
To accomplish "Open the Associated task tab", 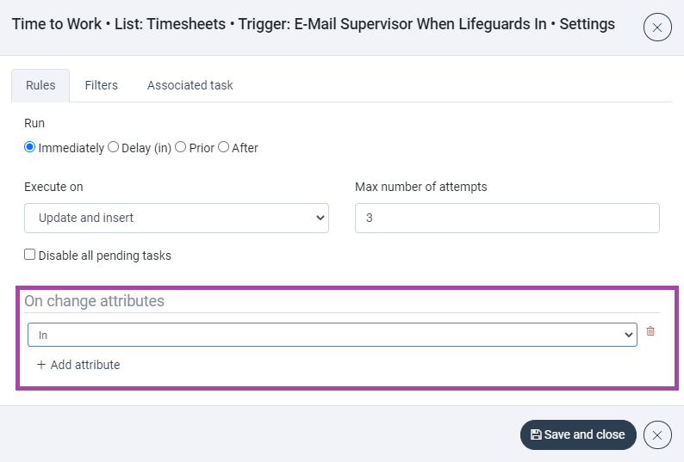I will (x=190, y=85).
